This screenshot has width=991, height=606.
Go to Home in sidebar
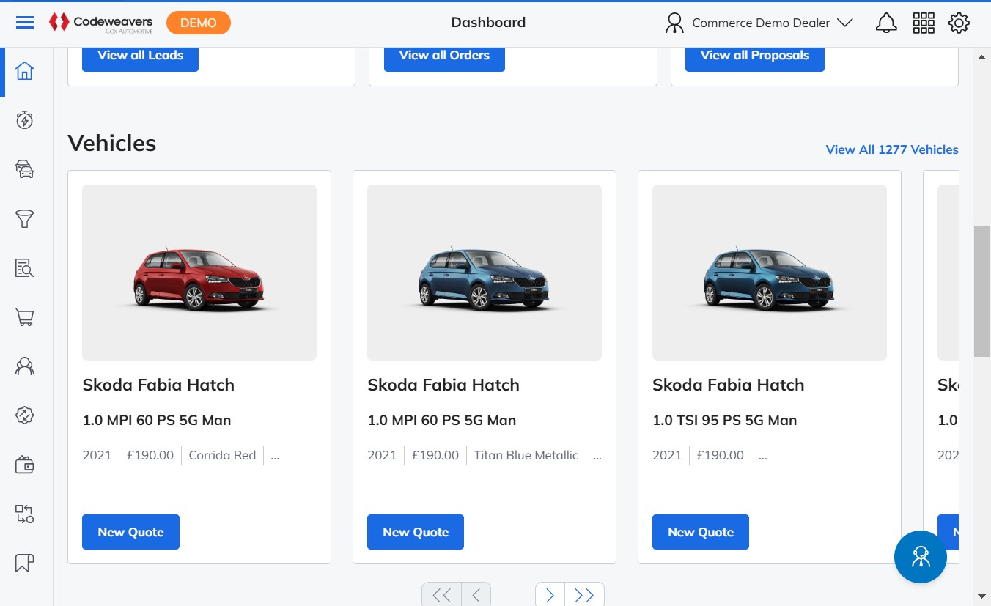[x=25, y=71]
